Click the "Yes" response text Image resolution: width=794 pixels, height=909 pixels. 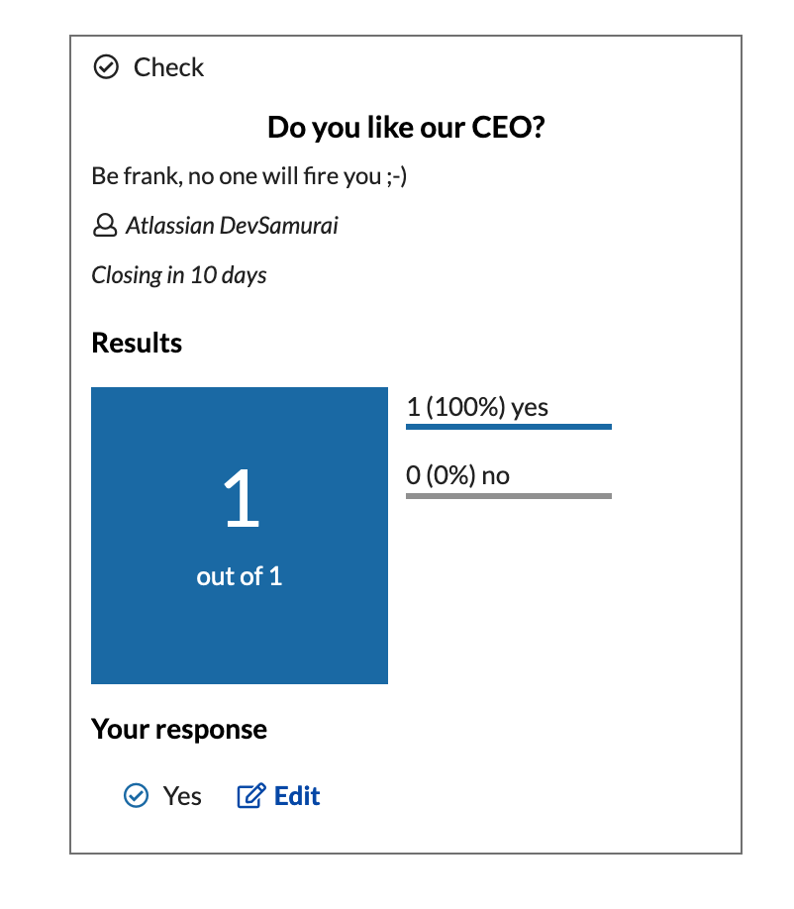(182, 796)
